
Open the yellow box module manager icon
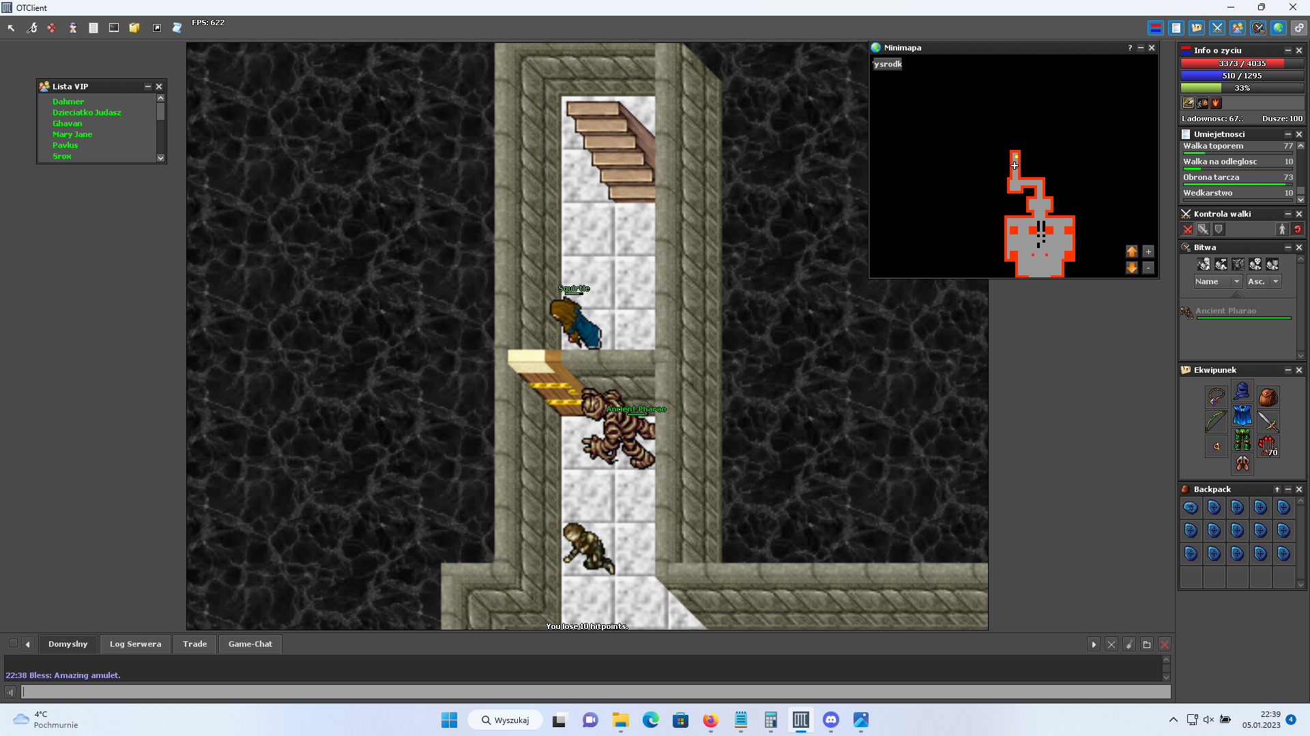point(134,28)
